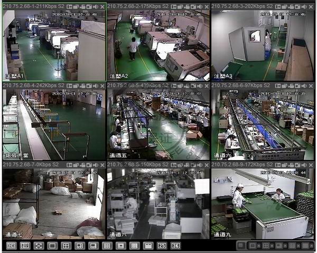
Task: Choose the 25-channel layout button
Action: (162, 246)
